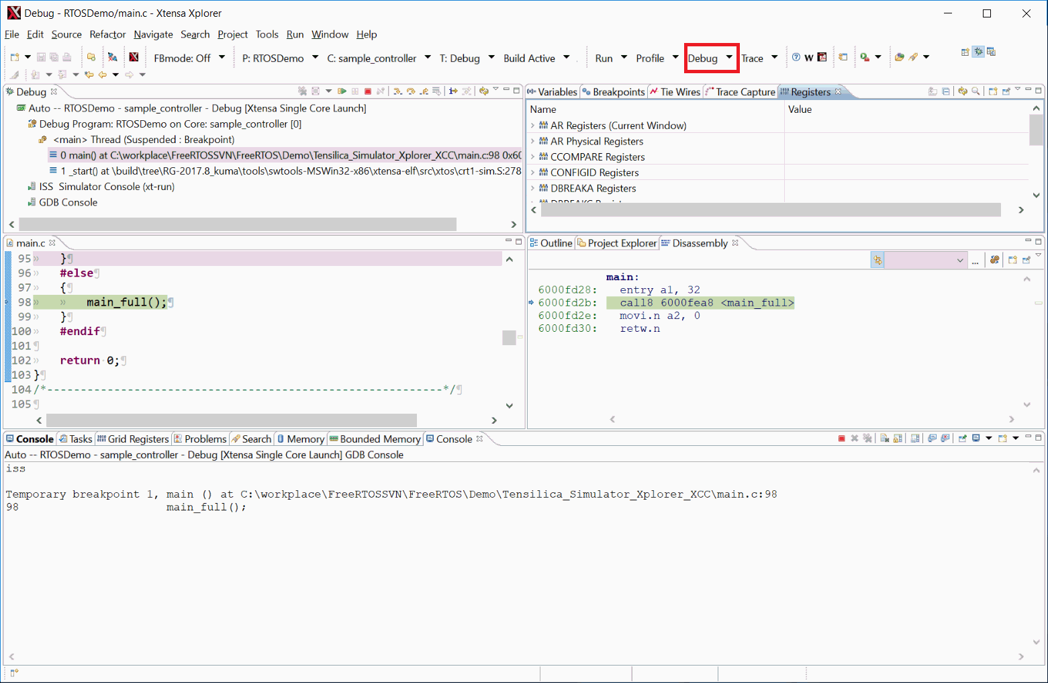Click the Run toolbar button
The width and height of the screenshot is (1048, 683).
pyautogui.click(x=604, y=58)
